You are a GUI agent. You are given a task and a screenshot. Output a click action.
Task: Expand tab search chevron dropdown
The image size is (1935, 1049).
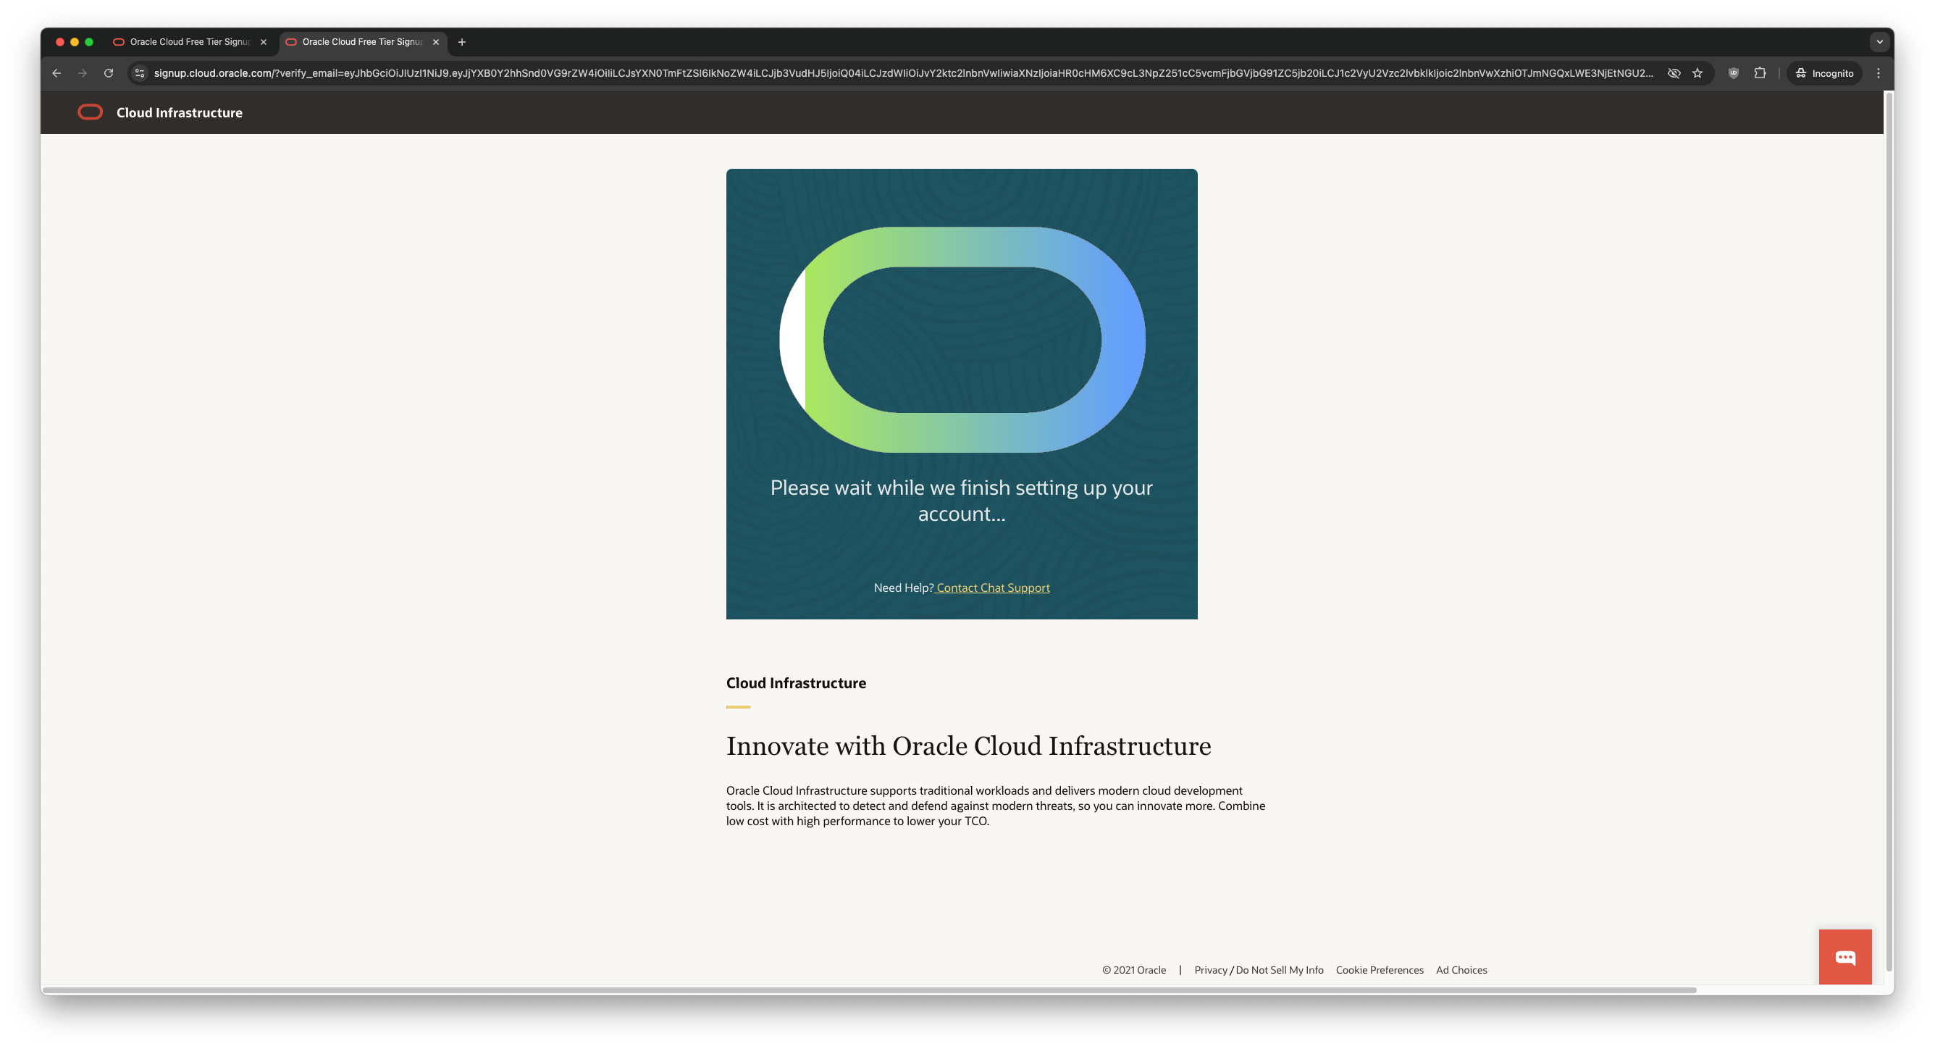tap(1879, 42)
